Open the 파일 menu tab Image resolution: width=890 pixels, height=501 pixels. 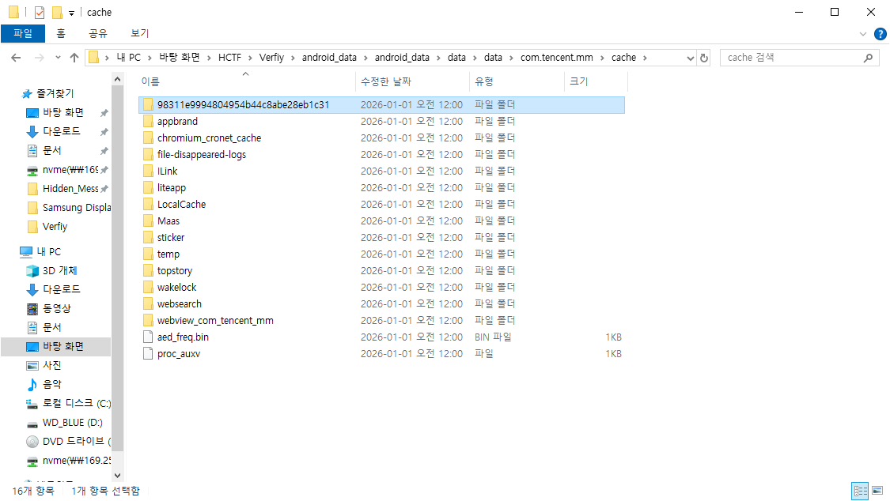tap(23, 33)
